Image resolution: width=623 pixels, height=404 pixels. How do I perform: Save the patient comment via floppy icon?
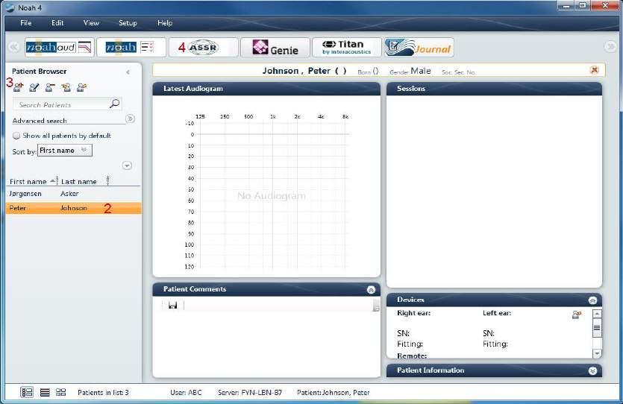pyautogui.click(x=172, y=305)
